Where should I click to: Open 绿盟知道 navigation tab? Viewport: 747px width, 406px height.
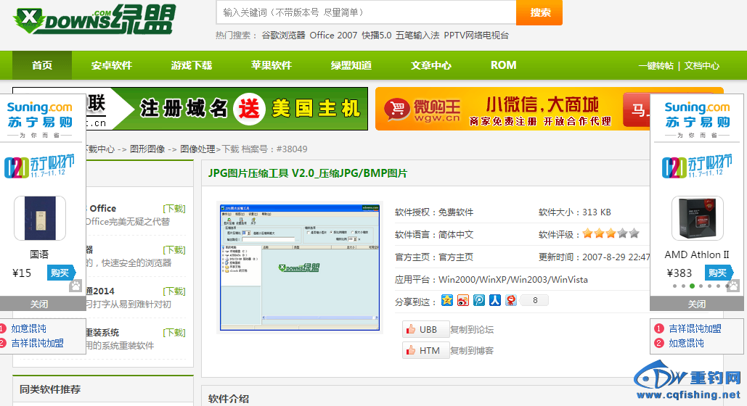(351, 65)
